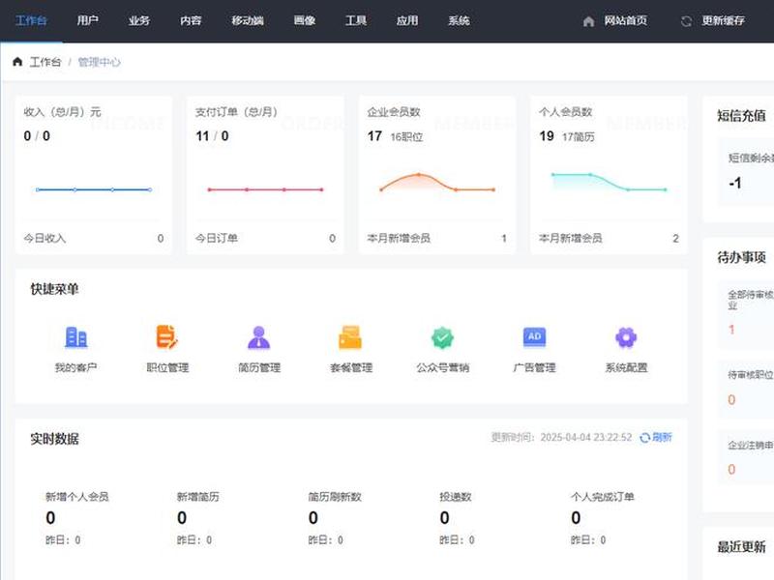
Task: Click the 个人会员数 teal chart
Action: (x=609, y=182)
